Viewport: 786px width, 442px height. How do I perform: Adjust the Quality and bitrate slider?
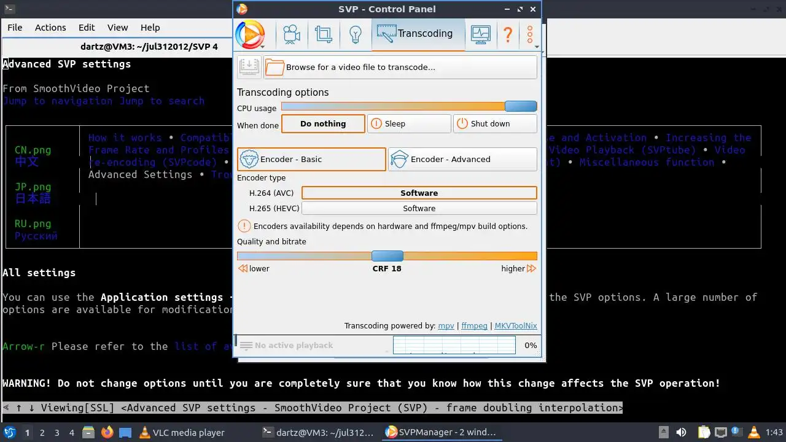387,256
